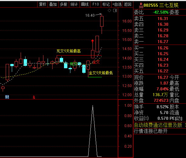Click the 自动续费通达信普及版 link
This screenshot has height=158, width=186.
click(158, 125)
